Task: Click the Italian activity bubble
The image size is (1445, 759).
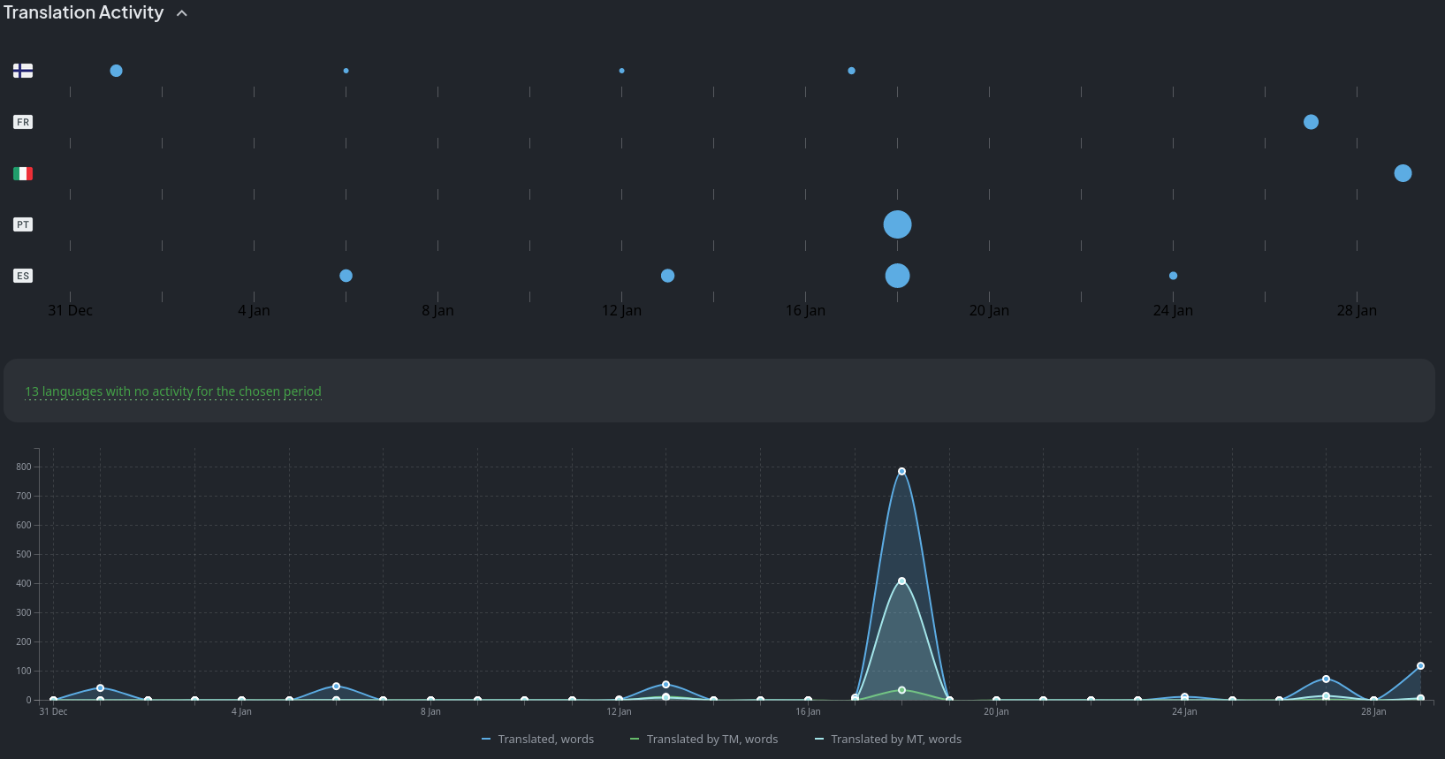Action: (1403, 173)
